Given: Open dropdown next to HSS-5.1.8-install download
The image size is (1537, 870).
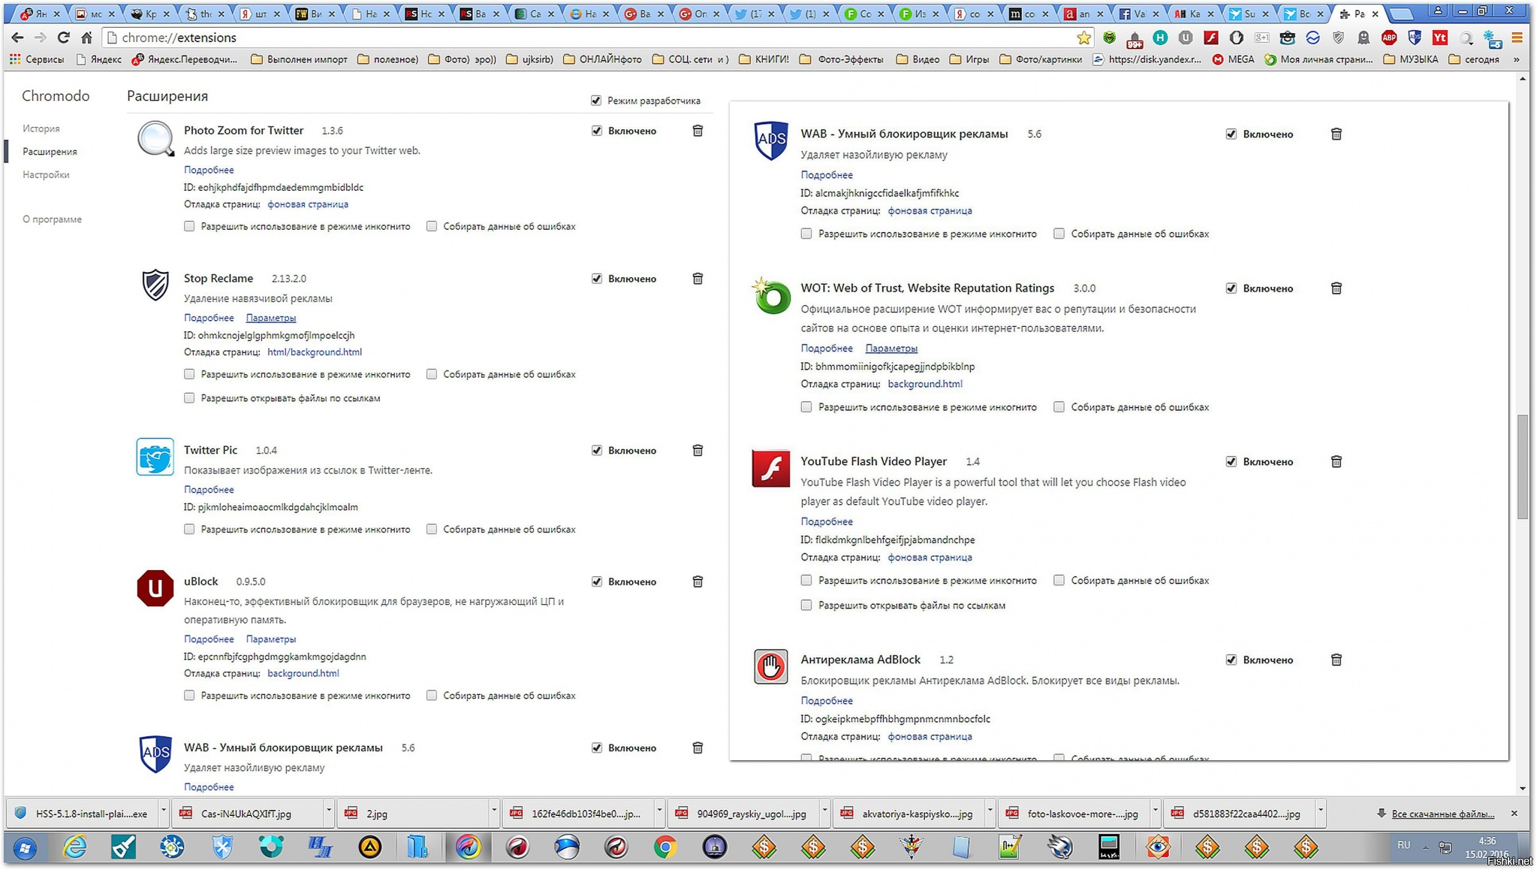Looking at the screenshot, I should (x=163, y=812).
